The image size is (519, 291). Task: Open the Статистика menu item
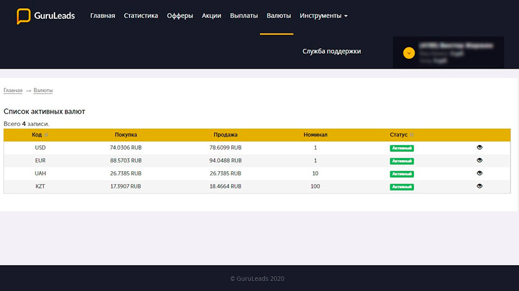[x=141, y=15]
